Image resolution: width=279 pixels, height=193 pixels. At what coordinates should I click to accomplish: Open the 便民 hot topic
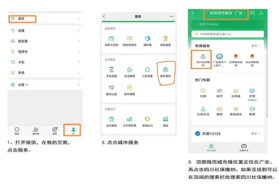coord(219,111)
